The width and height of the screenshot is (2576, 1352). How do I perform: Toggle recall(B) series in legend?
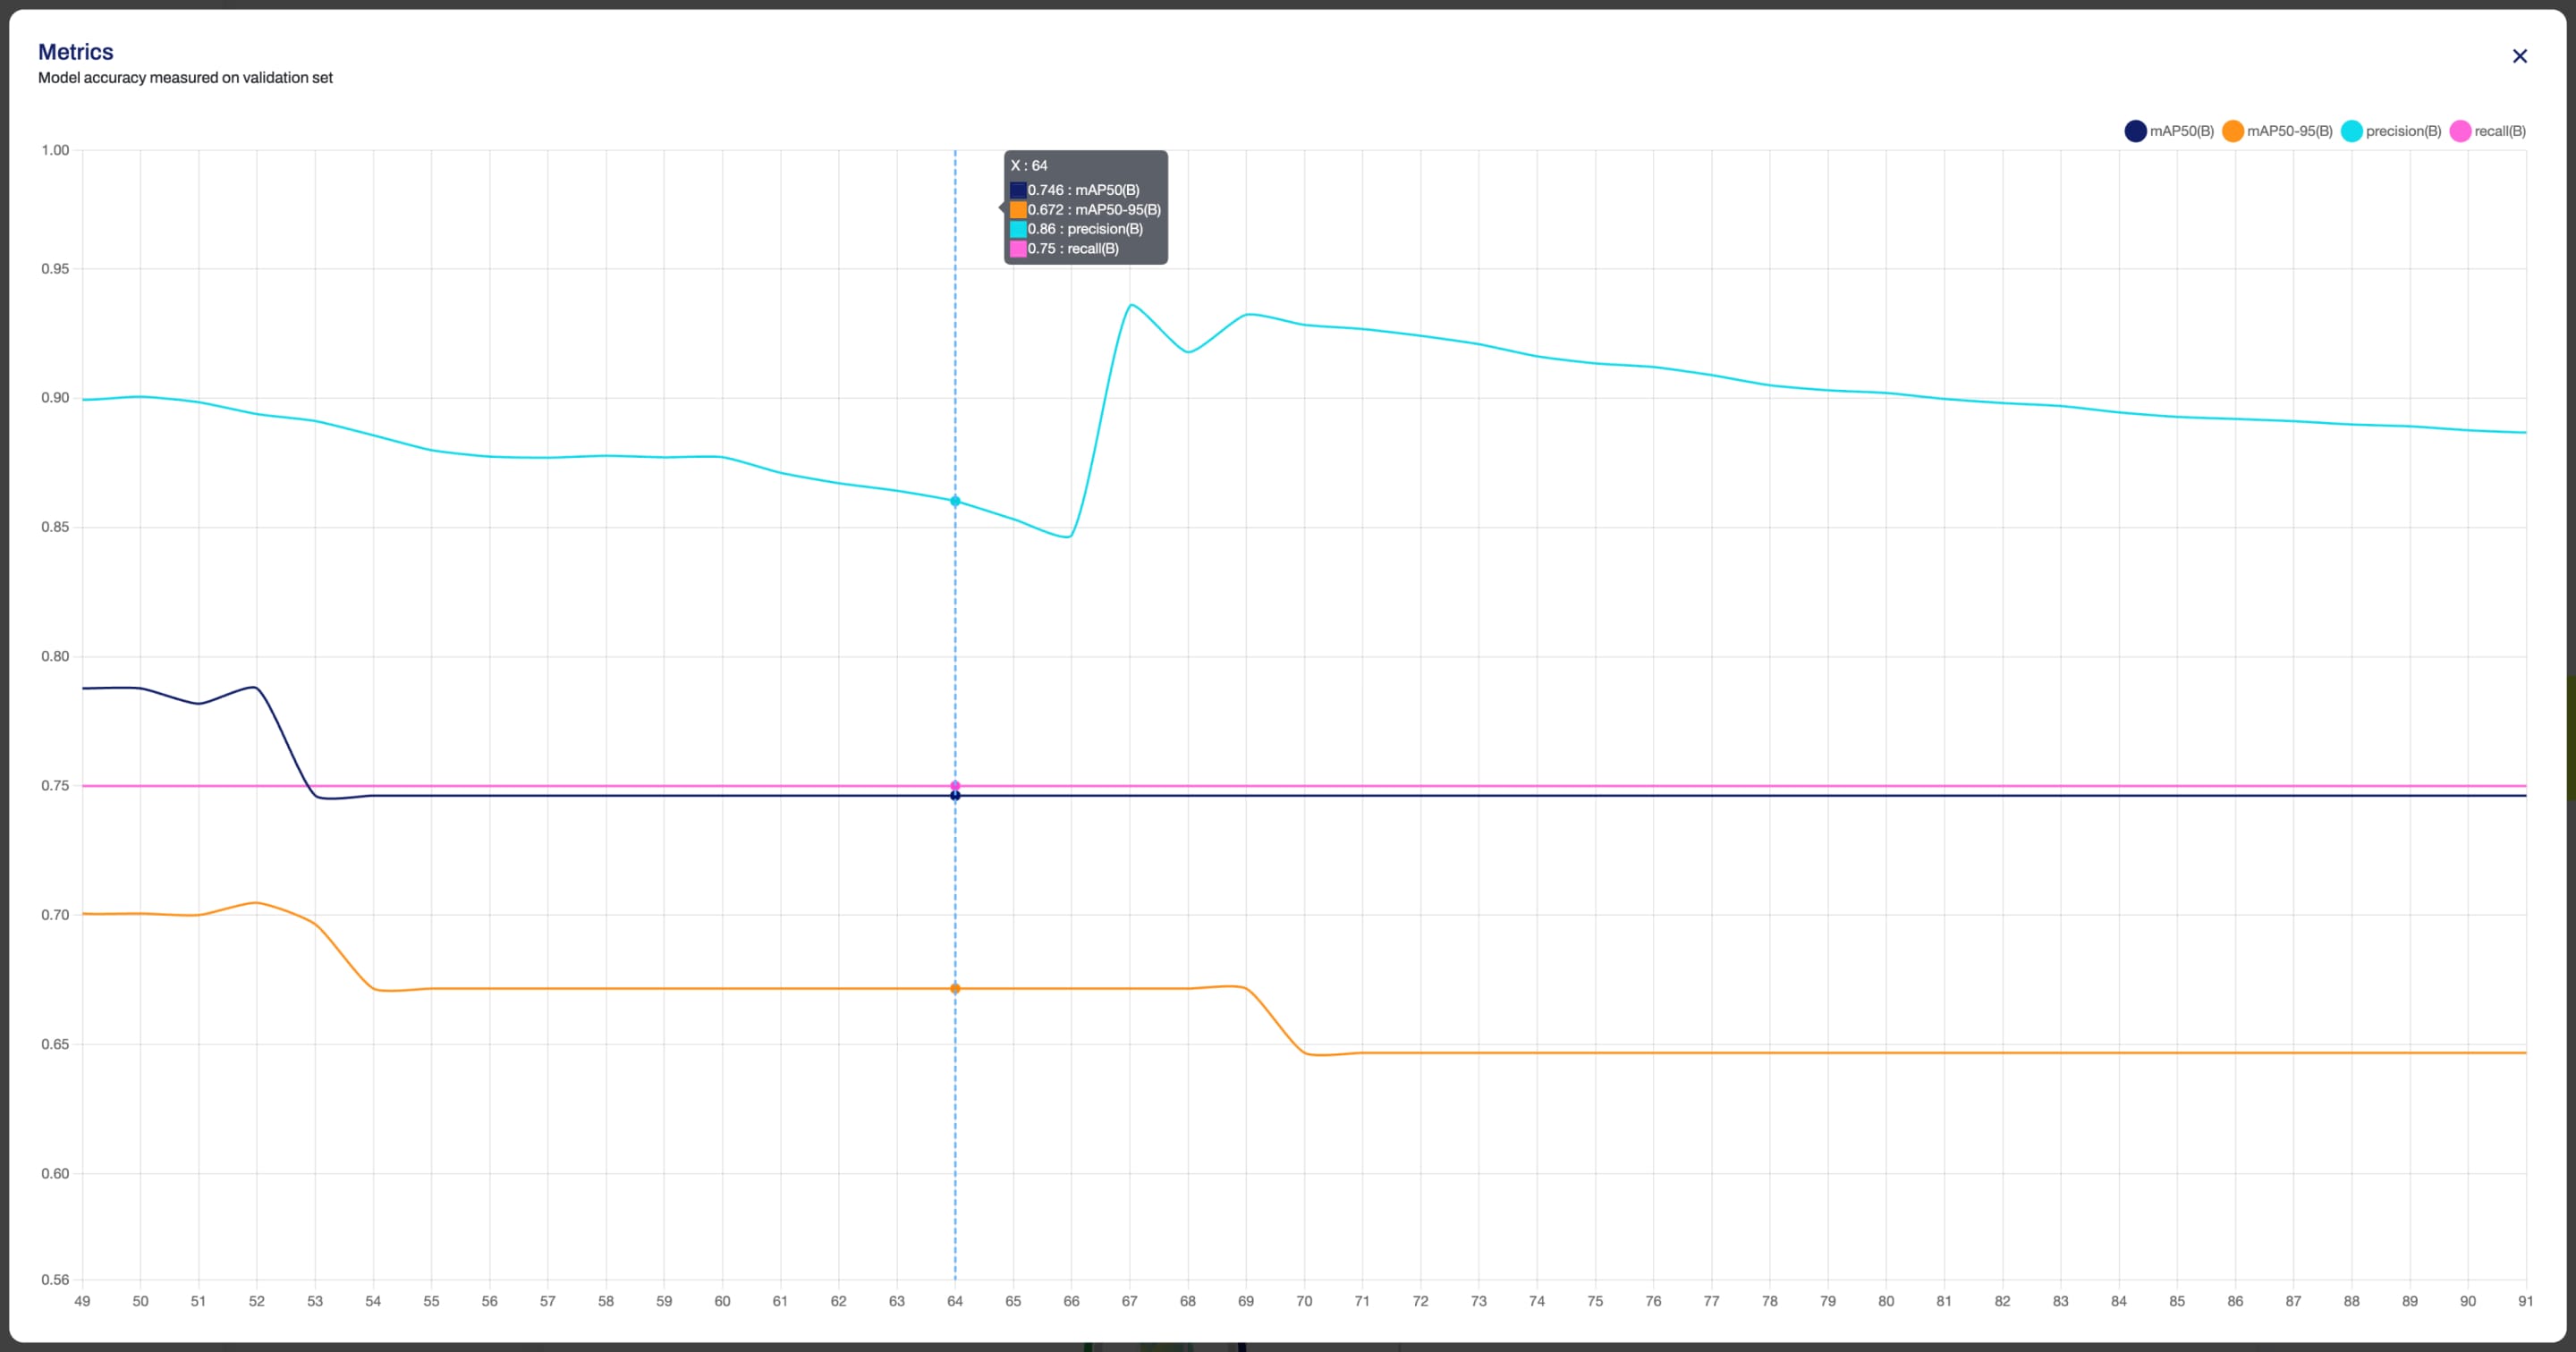[x=2499, y=131]
